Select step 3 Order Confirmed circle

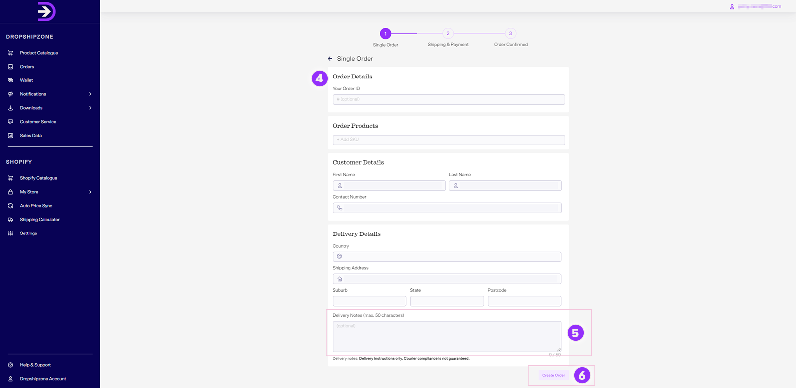pyautogui.click(x=510, y=34)
